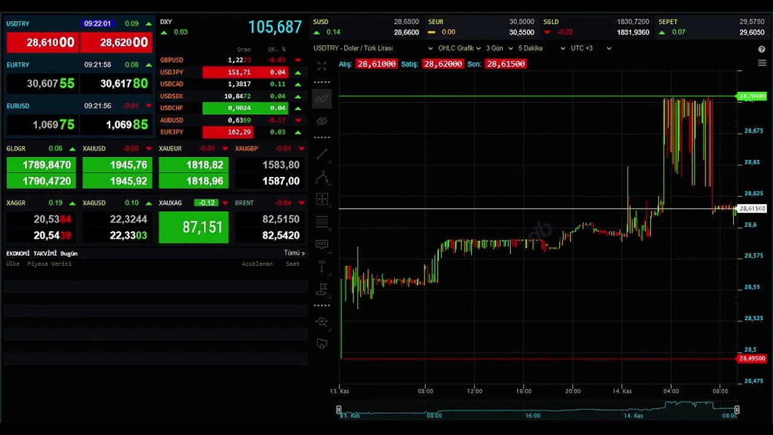Image resolution: width=773 pixels, height=435 pixels.
Task: Open the UTC +3 timezone dropdown
Action: pyautogui.click(x=591, y=48)
